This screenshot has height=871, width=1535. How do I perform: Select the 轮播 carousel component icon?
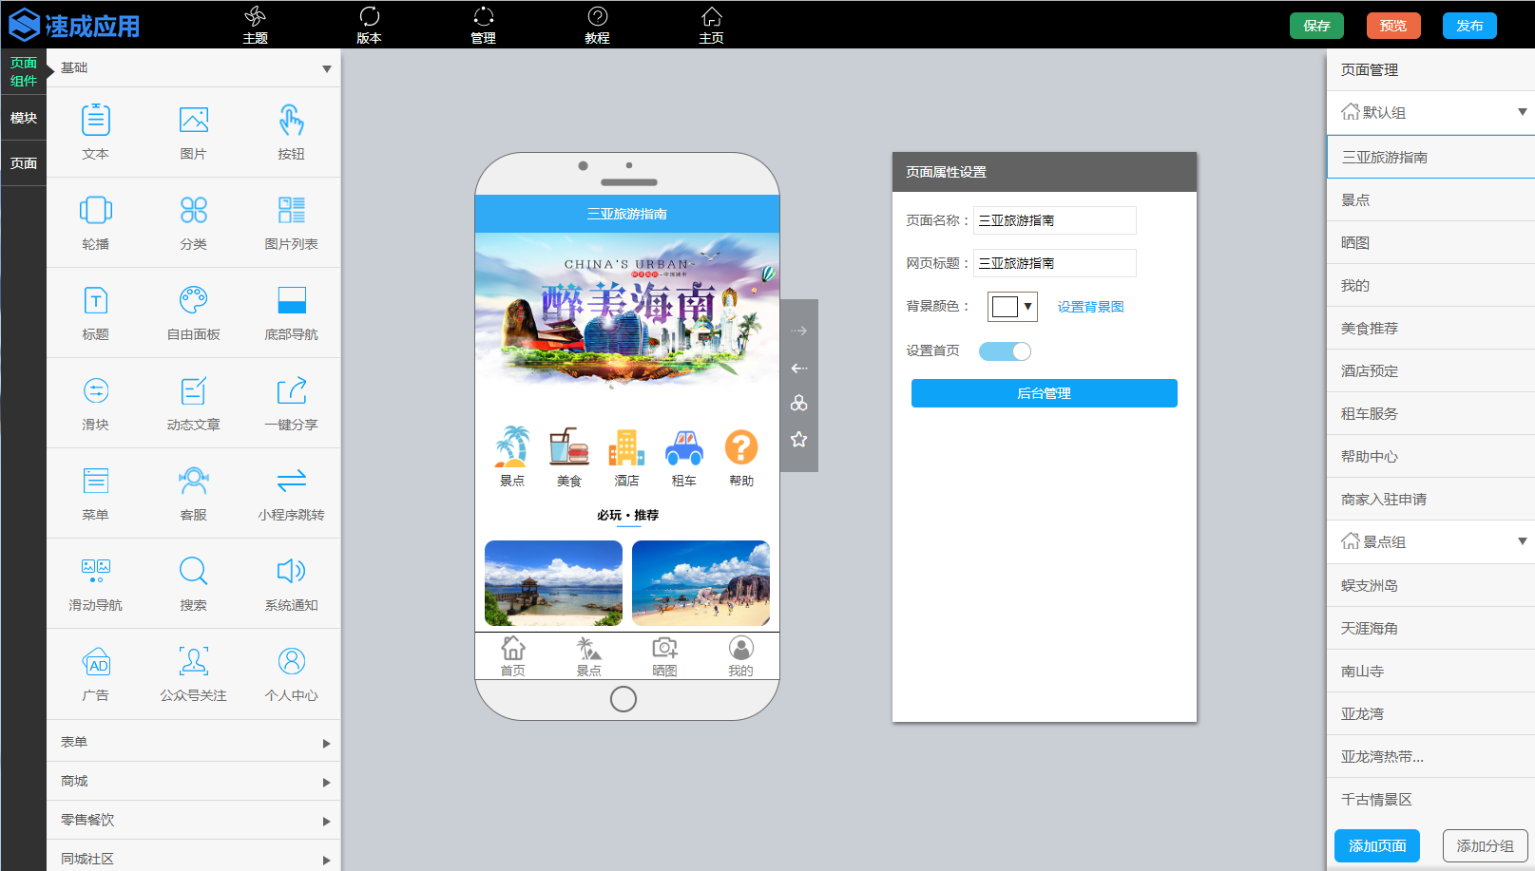[x=96, y=210]
